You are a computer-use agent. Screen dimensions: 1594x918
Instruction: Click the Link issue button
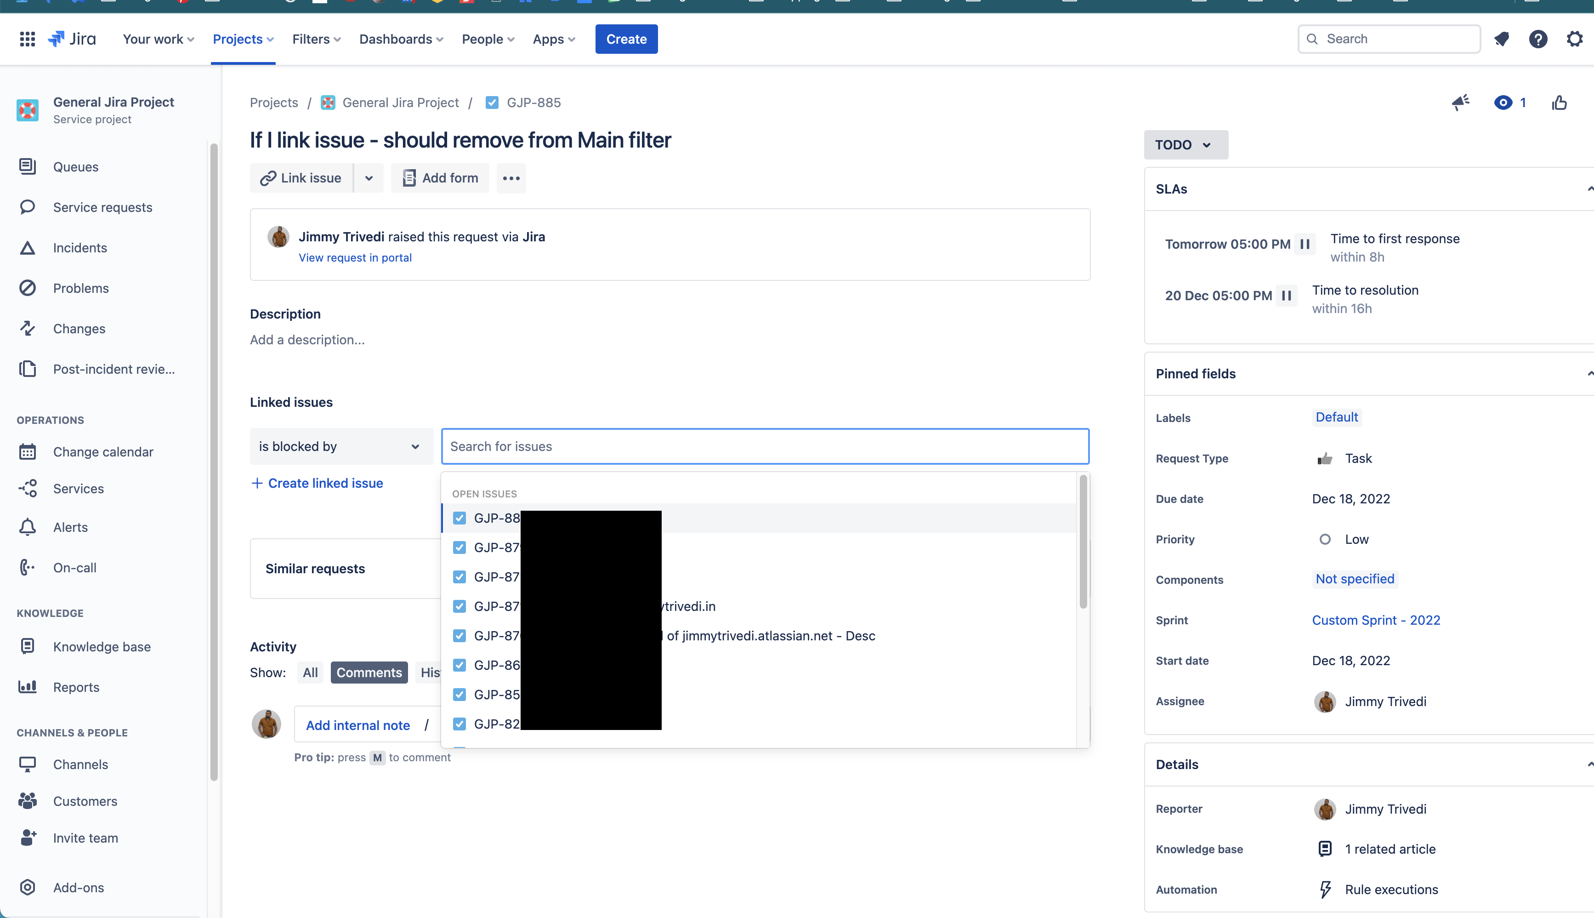pos(301,178)
